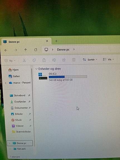Click the Delete trash can icon
This screenshot has height=160, width=120.
(74, 60)
